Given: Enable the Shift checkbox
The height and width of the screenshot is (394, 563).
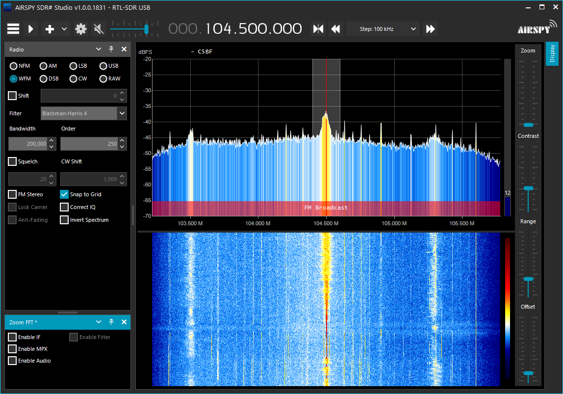Looking at the screenshot, I should click(x=12, y=96).
